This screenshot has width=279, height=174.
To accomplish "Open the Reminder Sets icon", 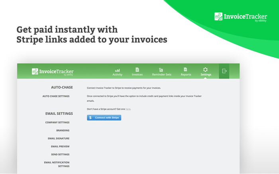I will [161, 70].
